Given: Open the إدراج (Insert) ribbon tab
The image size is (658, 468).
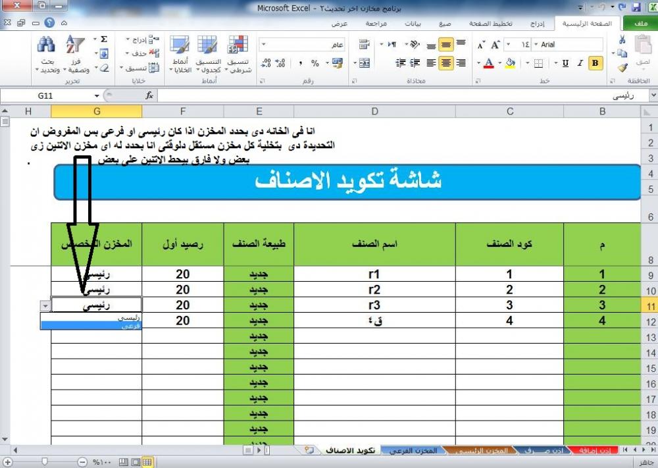Looking at the screenshot, I should pos(538,24).
